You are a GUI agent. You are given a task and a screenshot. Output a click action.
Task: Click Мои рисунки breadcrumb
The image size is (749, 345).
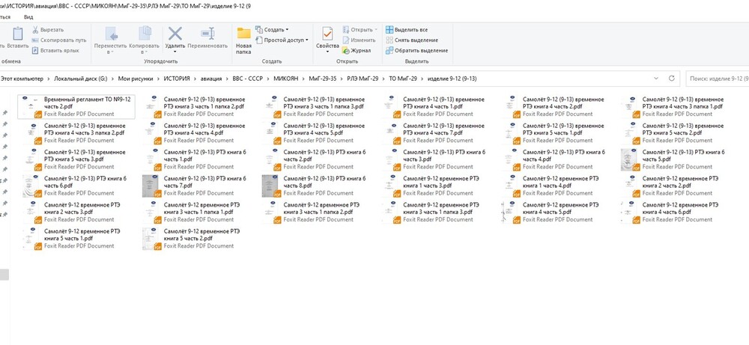pos(135,79)
